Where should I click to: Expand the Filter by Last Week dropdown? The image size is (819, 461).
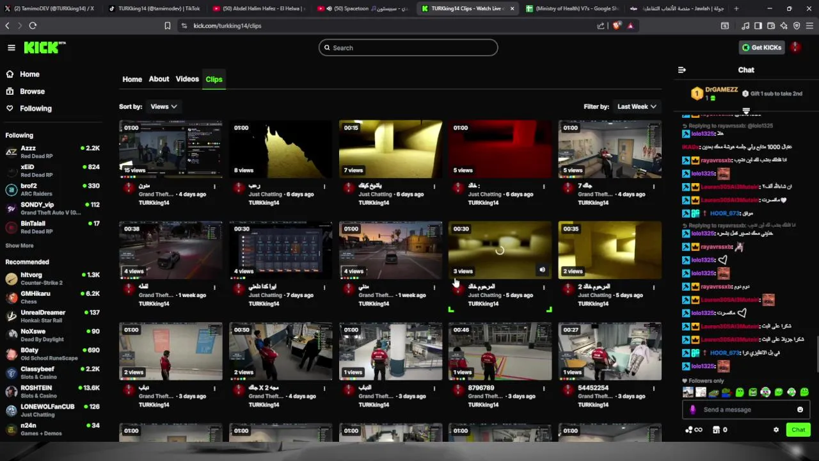pos(637,107)
